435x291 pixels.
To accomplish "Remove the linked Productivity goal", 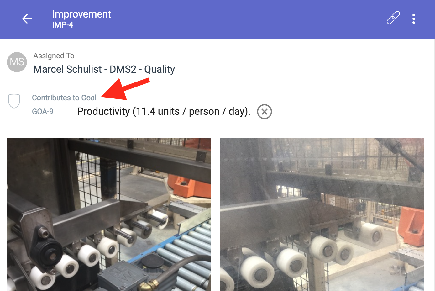I will (x=265, y=112).
